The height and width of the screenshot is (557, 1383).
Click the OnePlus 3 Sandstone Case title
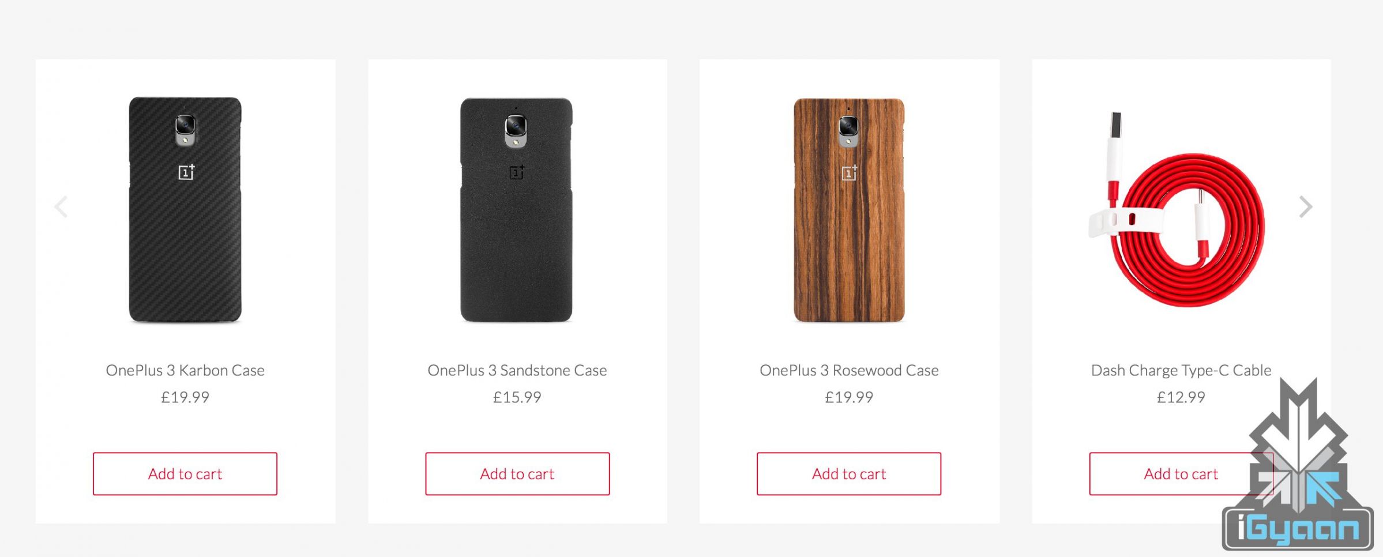tap(517, 370)
